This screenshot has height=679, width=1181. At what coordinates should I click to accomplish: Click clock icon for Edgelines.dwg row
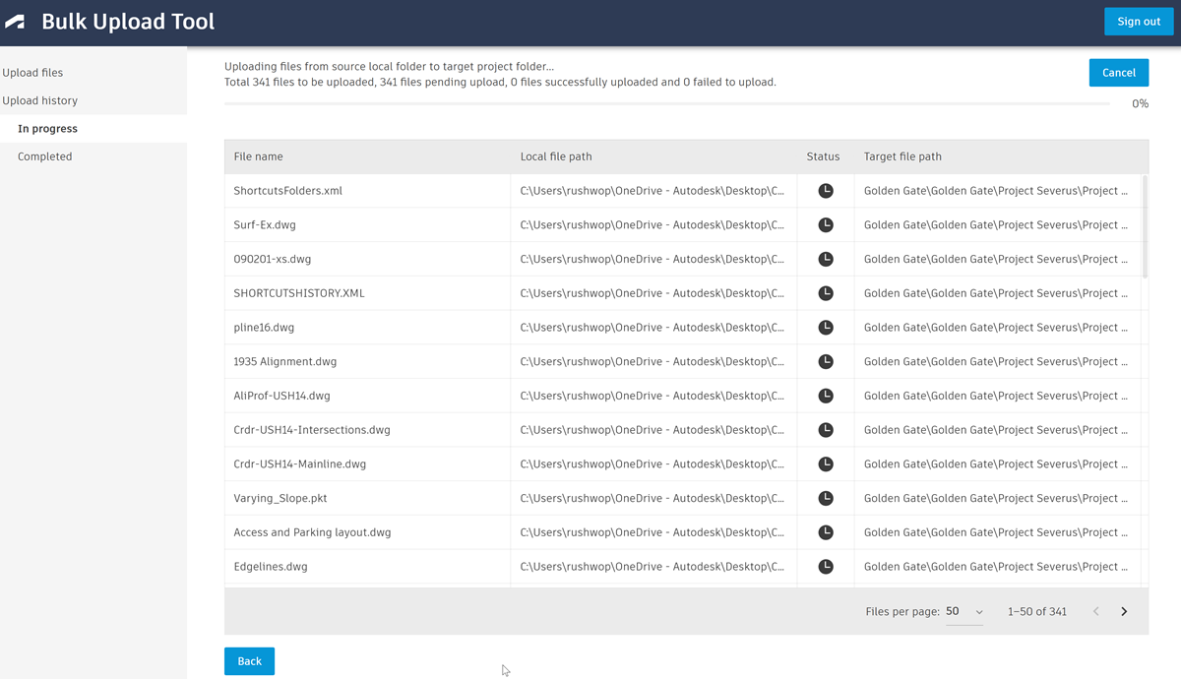826,567
